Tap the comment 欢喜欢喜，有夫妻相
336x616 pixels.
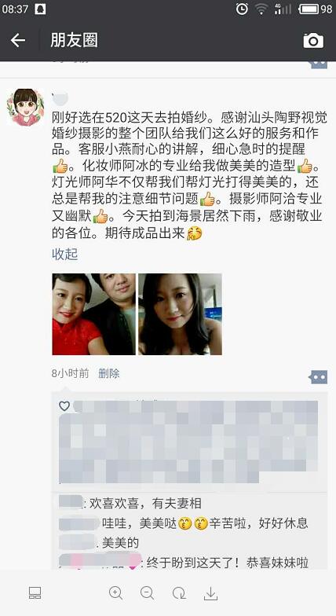pos(145,503)
